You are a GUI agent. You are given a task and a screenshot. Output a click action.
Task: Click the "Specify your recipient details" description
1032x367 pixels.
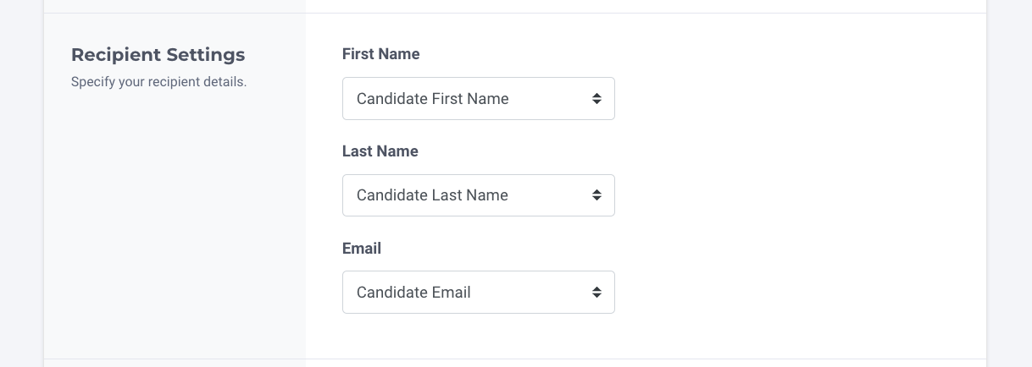pos(158,83)
